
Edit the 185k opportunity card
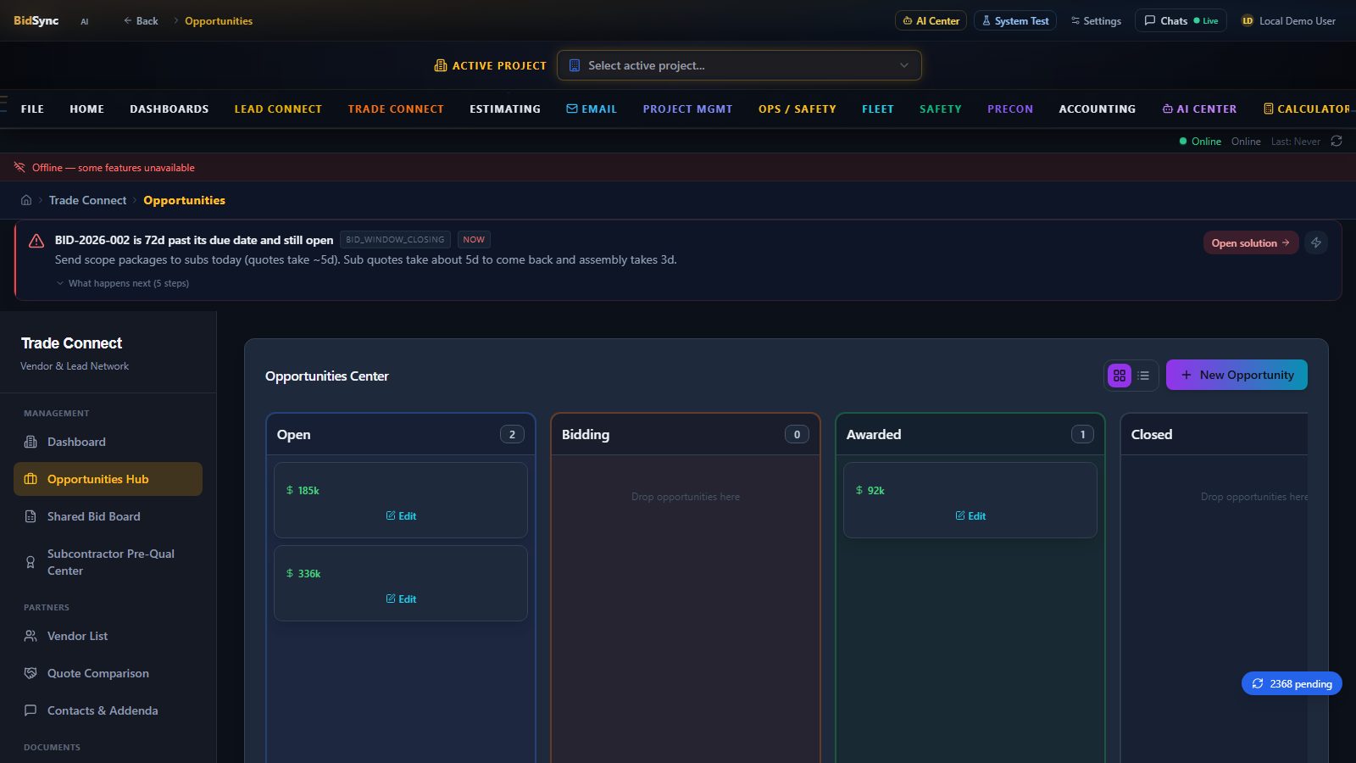click(401, 515)
